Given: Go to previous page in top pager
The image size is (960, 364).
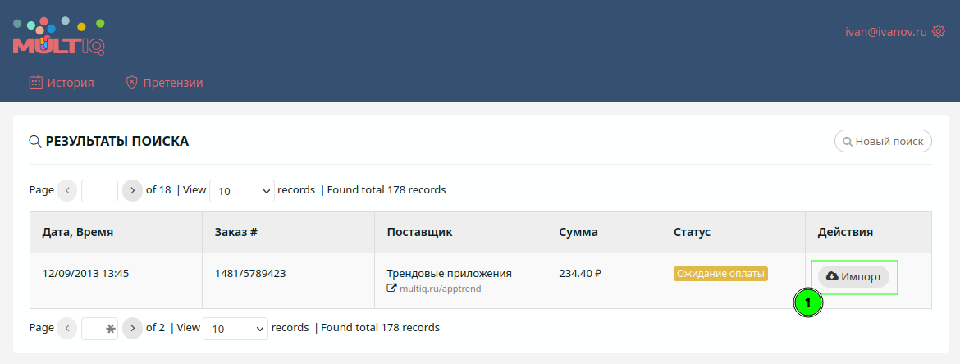Looking at the screenshot, I should tap(67, 190).
